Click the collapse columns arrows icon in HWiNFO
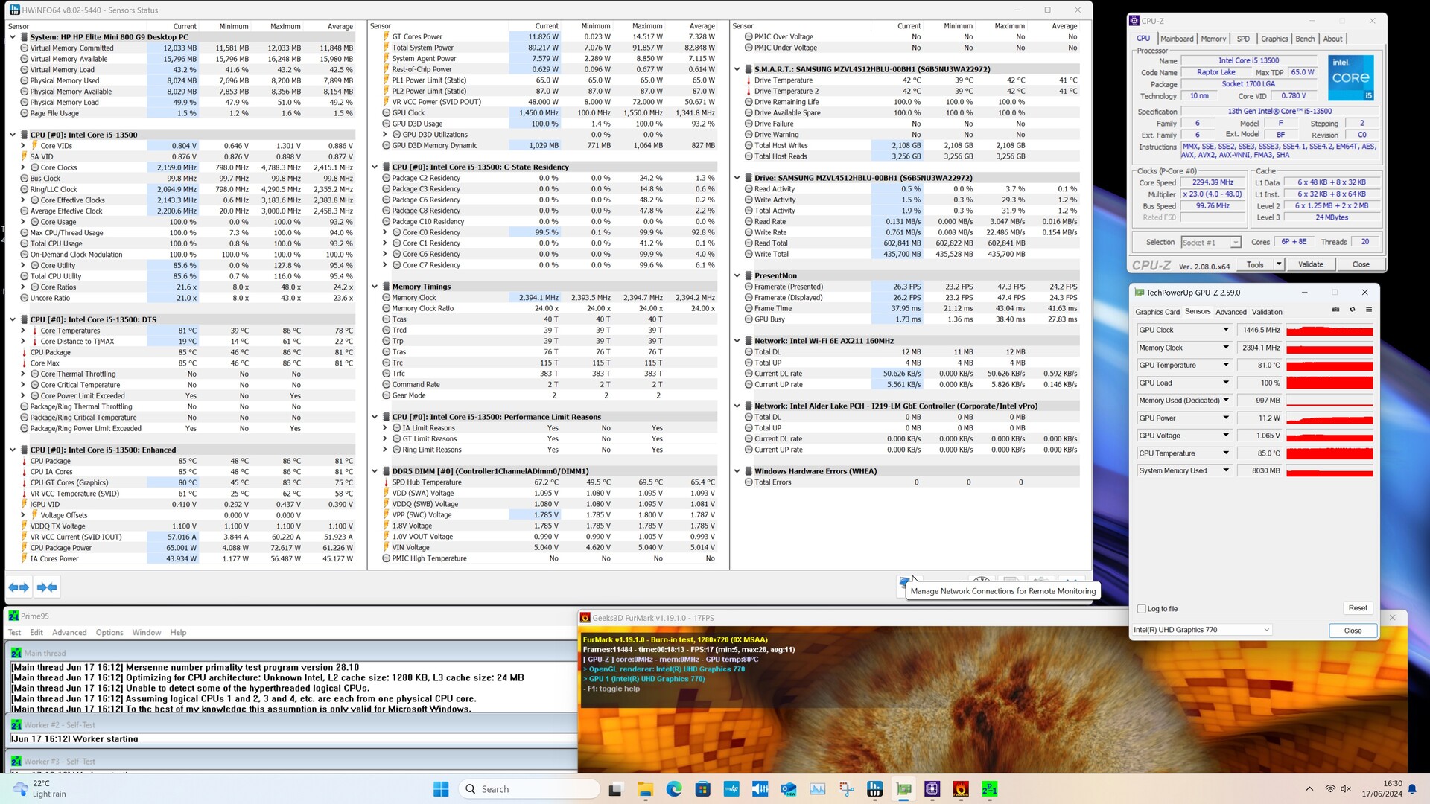The height and width of the screenshot is (804, 1430). tap(47, 587)
